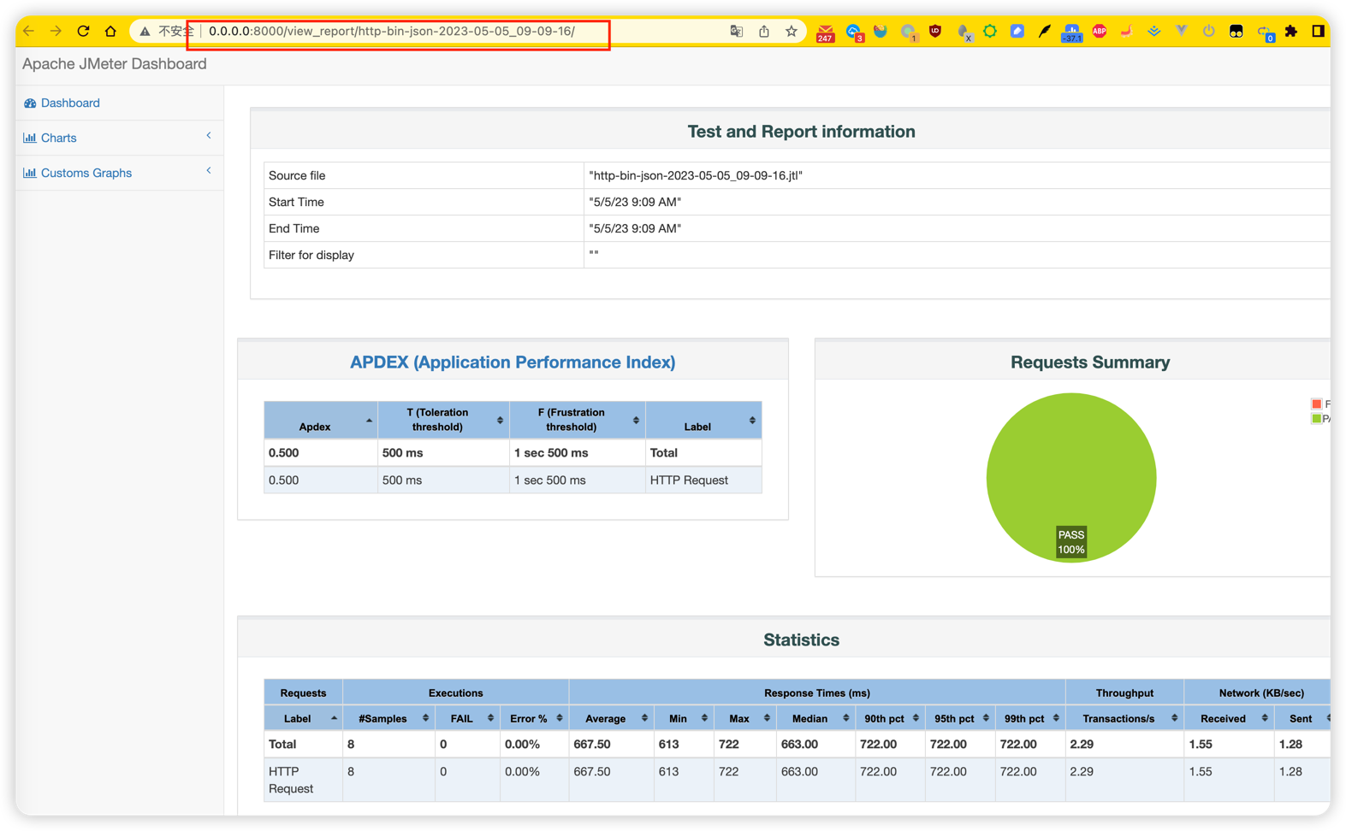Open the red ABP Adblock Plus extension
Viewport: 1346px width, 831px height.
pyautogui.click(x=1100, y=32)
